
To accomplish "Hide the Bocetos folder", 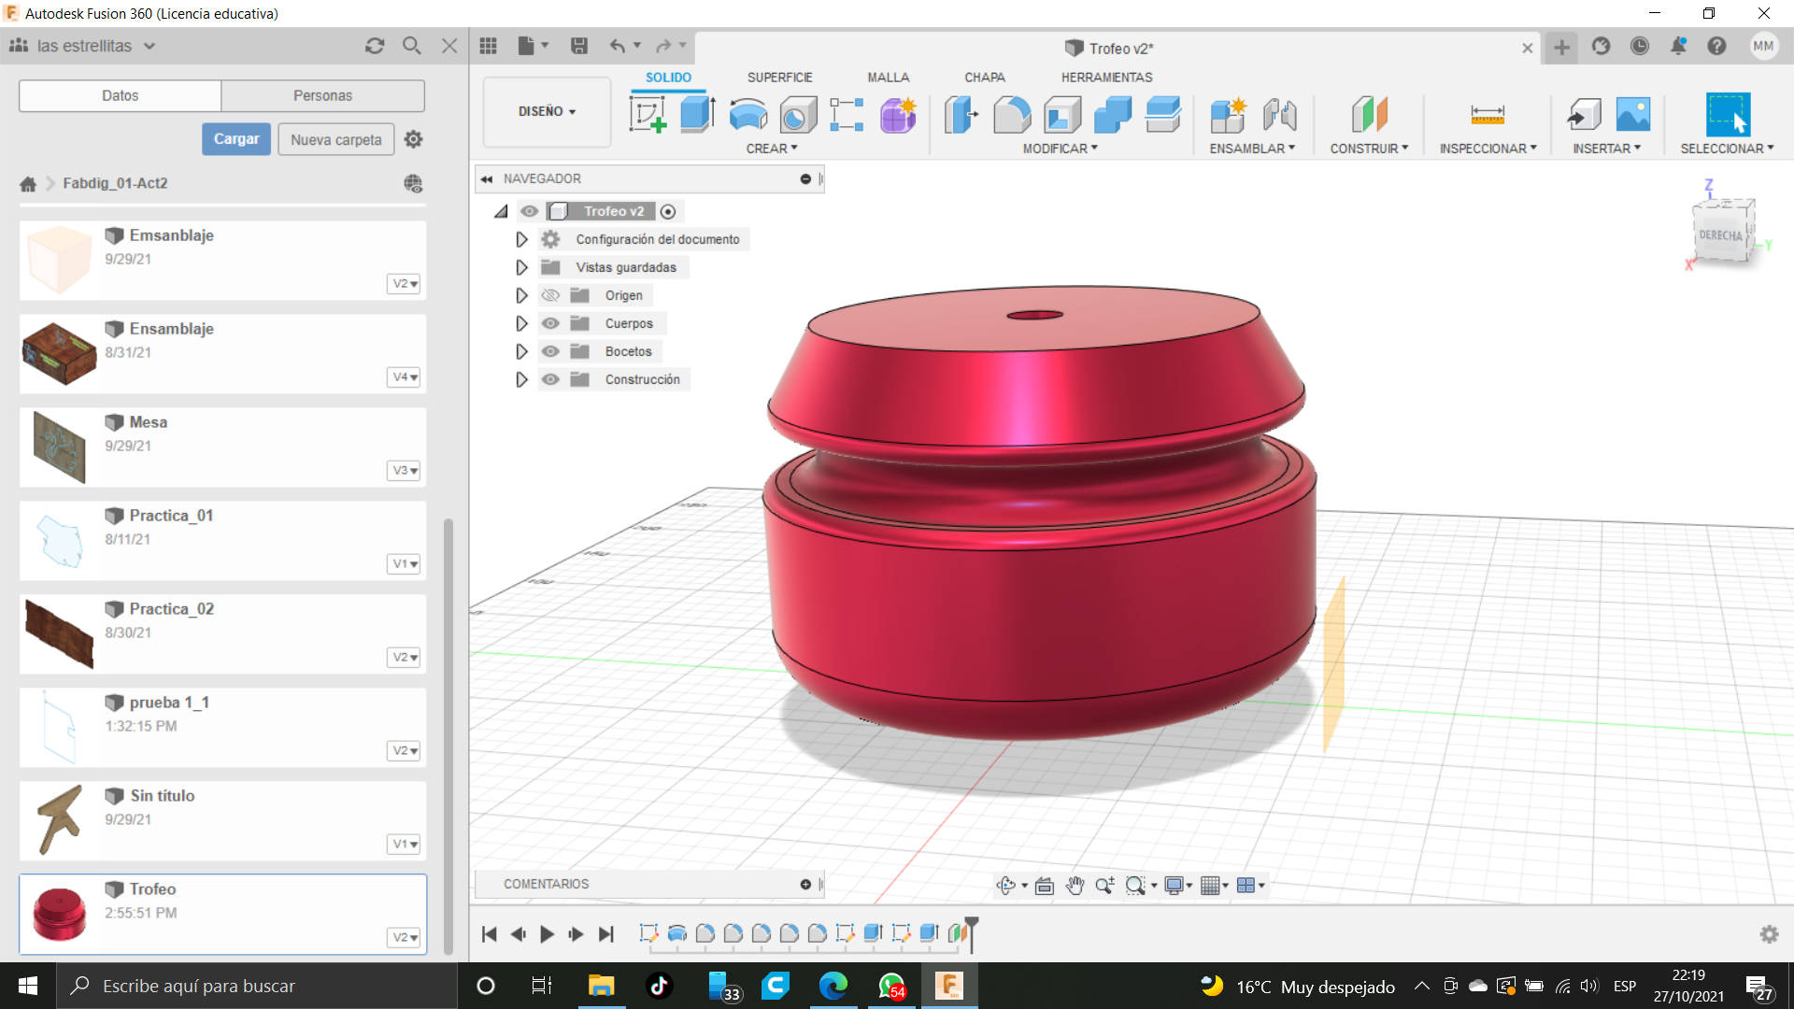I will point(550,351).
